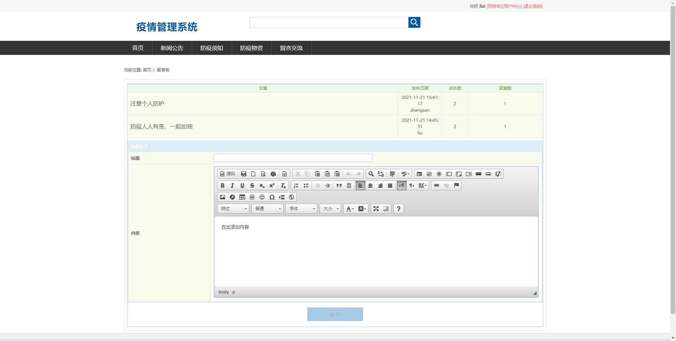Toggle Underline formatting

[x=242, y=185]
